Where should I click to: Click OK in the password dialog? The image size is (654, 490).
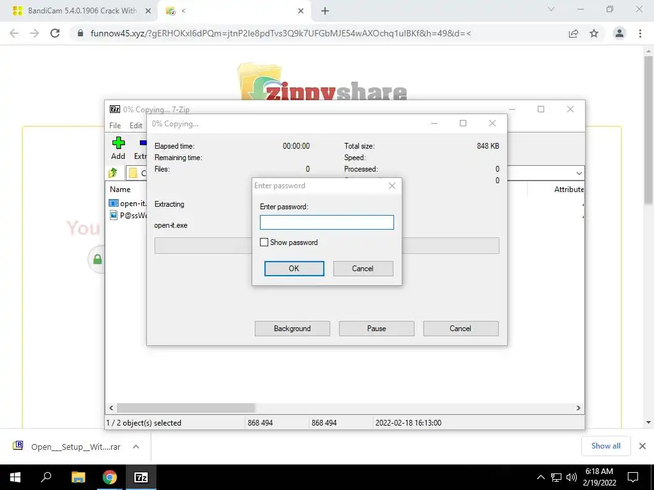pyautogui.click(x=294, y=269)
